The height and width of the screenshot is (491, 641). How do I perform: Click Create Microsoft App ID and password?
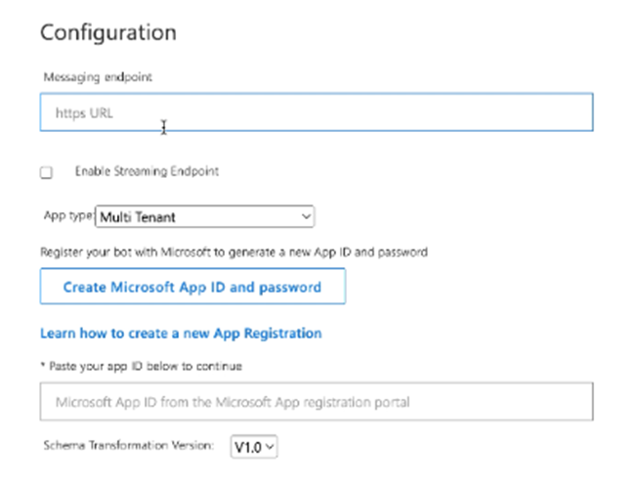tap(192, 288)
